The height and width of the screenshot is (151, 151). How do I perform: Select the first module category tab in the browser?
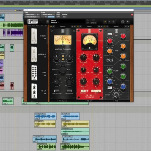[x=29, y=26]
